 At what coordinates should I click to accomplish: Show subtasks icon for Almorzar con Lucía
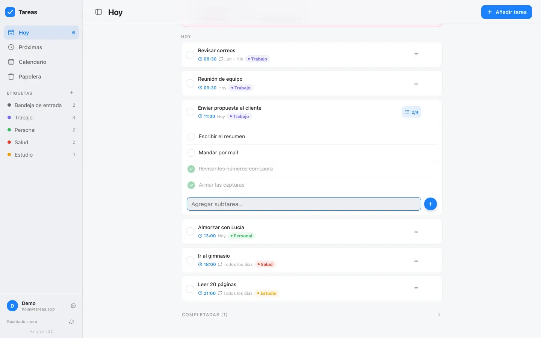click(416, 231)
